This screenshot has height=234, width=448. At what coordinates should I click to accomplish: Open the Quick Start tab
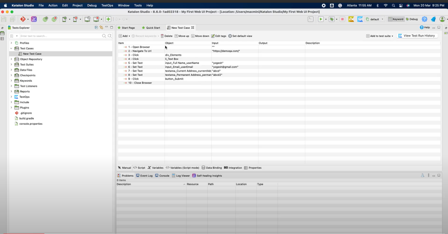(x=151, y=28)
